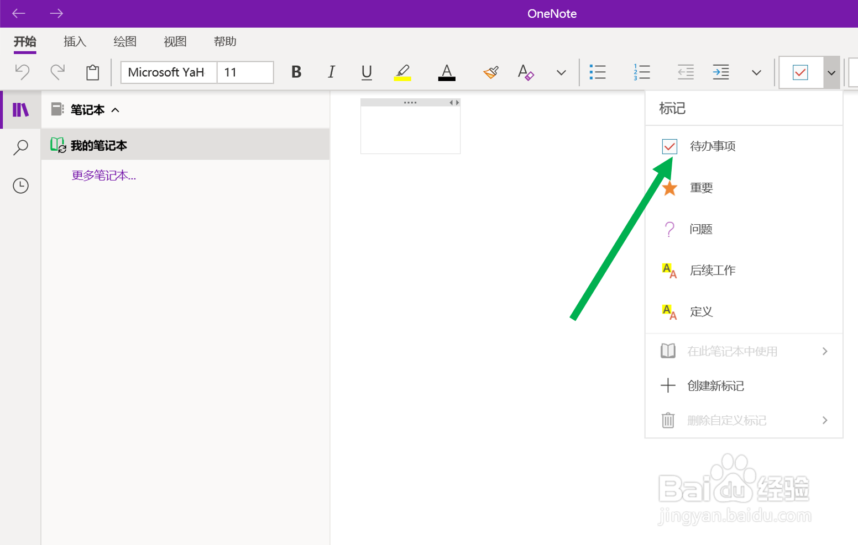Undo the last action

coord(22,72)
